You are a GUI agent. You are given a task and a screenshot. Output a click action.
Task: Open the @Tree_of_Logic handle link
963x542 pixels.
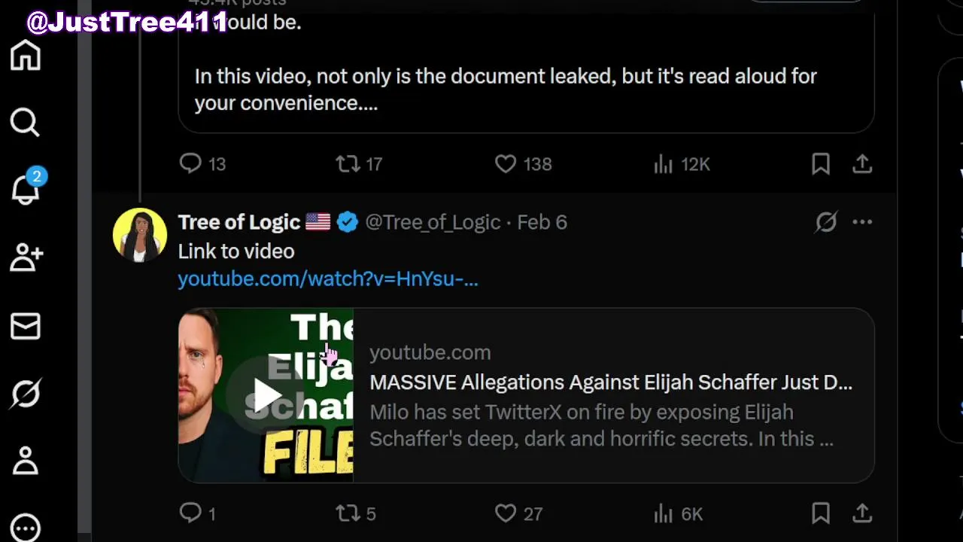pos(433,223)
